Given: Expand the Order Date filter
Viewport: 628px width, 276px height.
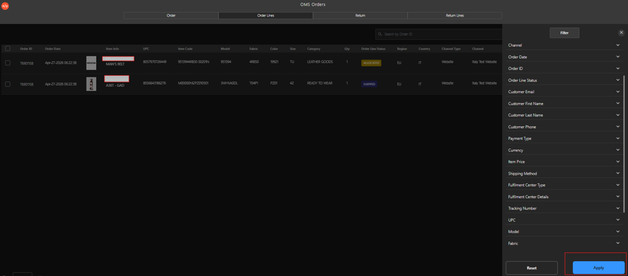Looking at the screenshot, I should point(564,57).
